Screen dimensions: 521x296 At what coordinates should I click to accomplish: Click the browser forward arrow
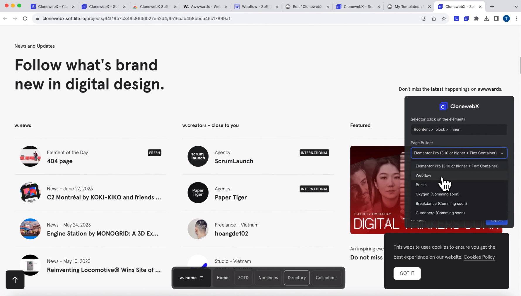(15, 18)
